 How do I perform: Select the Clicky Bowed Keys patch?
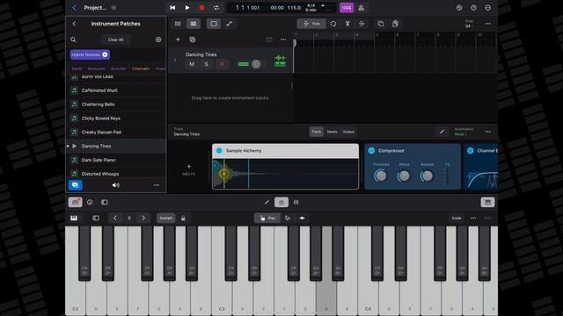click(x=116, y=118)
